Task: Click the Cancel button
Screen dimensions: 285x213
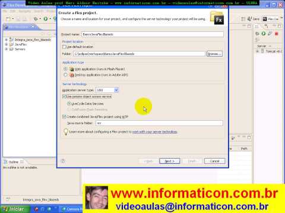Action: pos(214,161)
